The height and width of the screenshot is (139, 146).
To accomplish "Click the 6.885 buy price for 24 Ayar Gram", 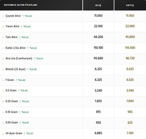I will (x=98, y=133).
